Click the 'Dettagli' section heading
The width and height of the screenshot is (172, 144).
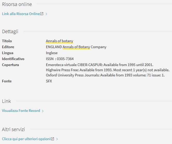(x=10, y=32)
